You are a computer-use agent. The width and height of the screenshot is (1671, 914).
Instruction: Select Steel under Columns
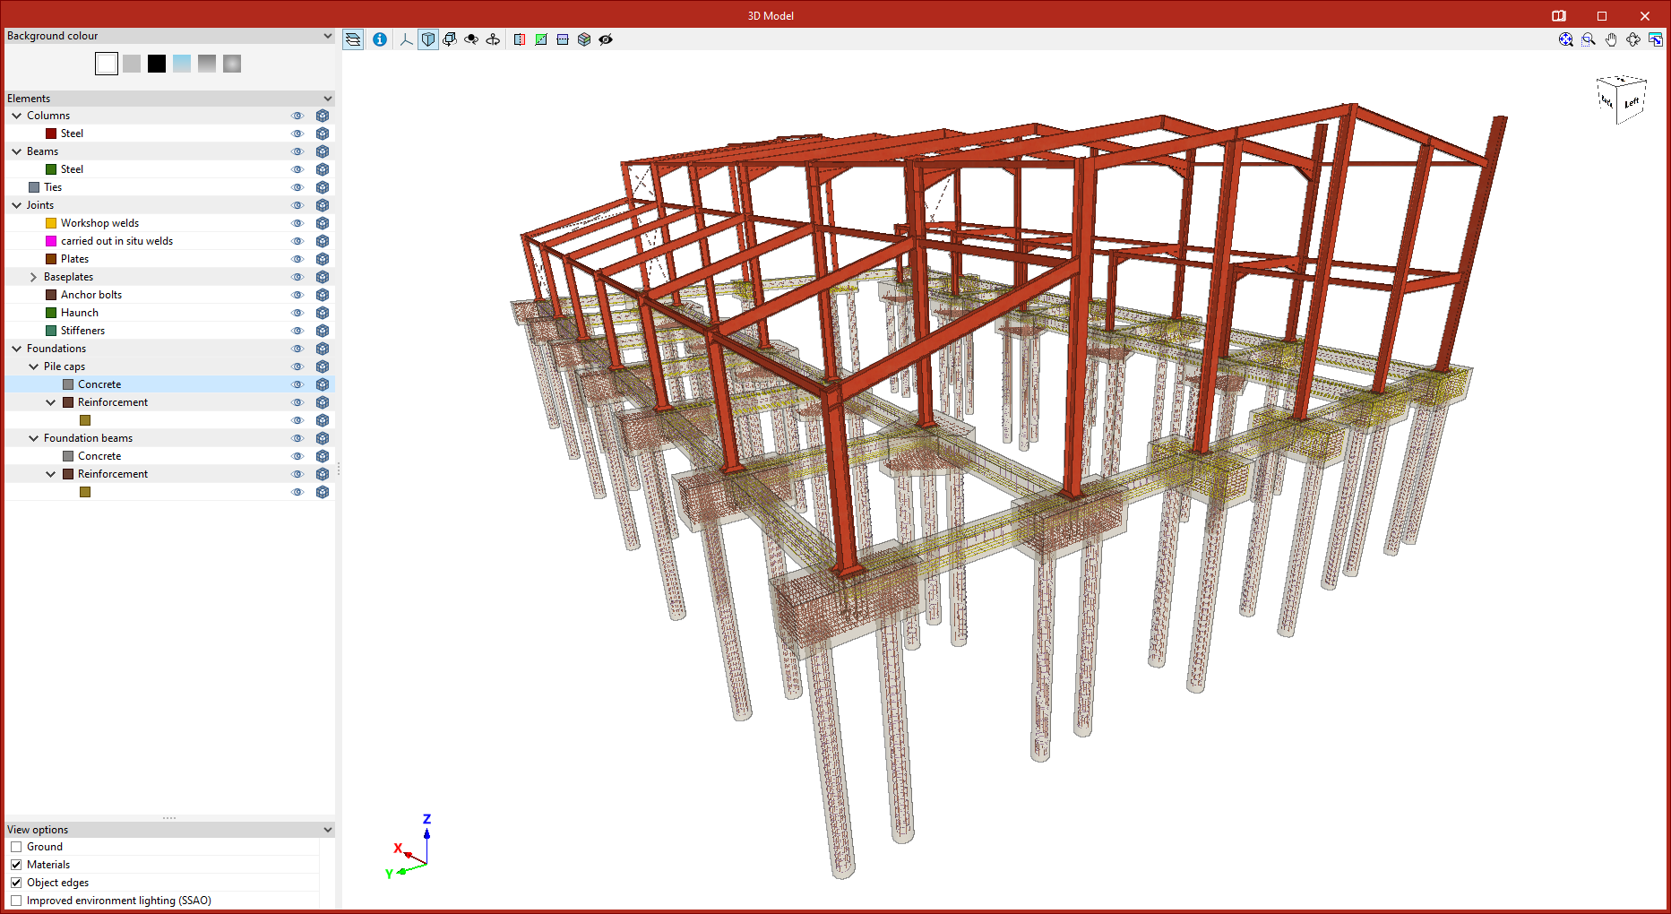point(169,134)
